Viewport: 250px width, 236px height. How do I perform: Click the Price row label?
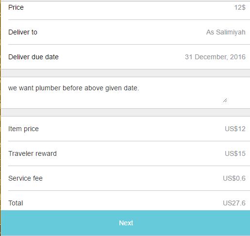click(16, 7)
